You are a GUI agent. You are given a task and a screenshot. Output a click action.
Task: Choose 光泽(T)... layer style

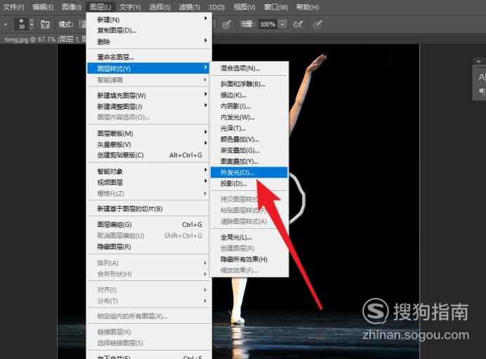[x=249, y=129]
